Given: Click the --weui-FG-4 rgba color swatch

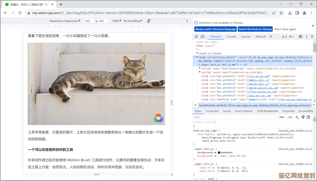Looking at the screenshot, I should tap(218, 168).
